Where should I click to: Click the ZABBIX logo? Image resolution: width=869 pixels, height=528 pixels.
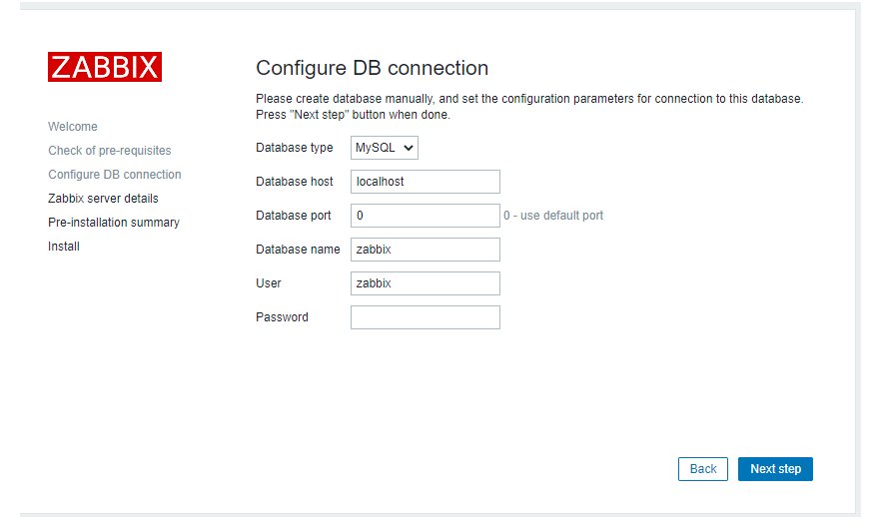point(105,67)
